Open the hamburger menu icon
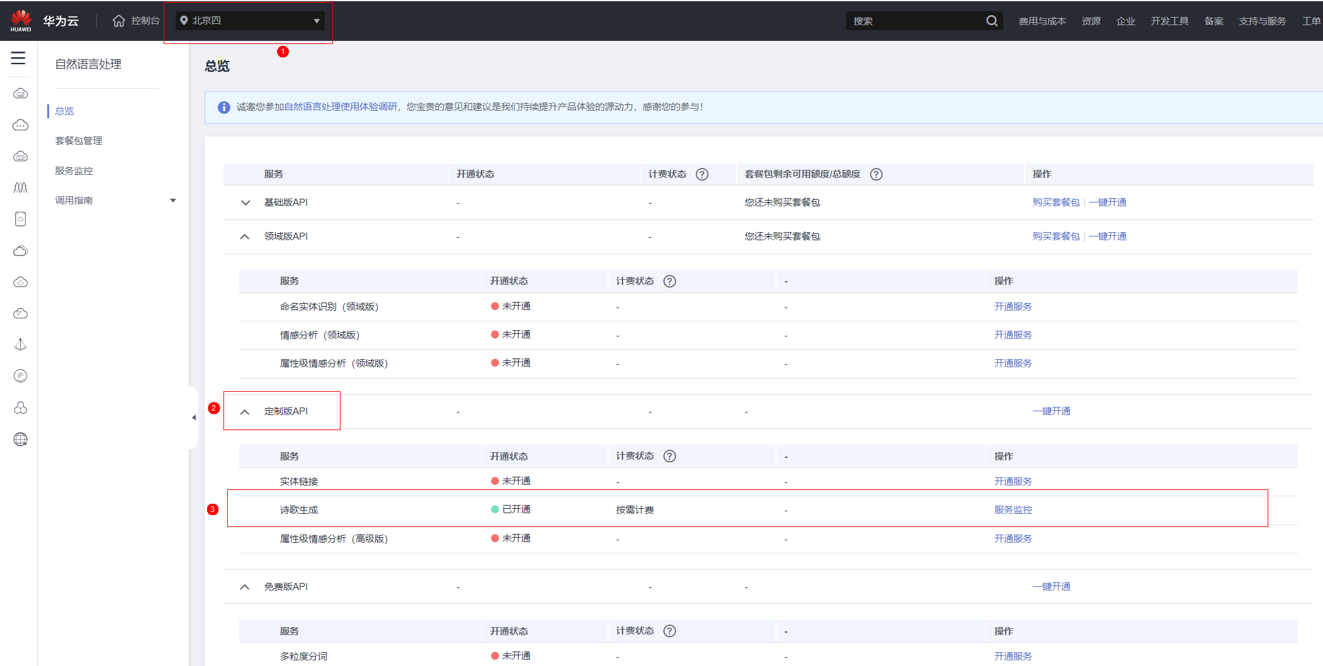Image resolution: width=1323 pixels, height=666 pixels. click(18, 58)
